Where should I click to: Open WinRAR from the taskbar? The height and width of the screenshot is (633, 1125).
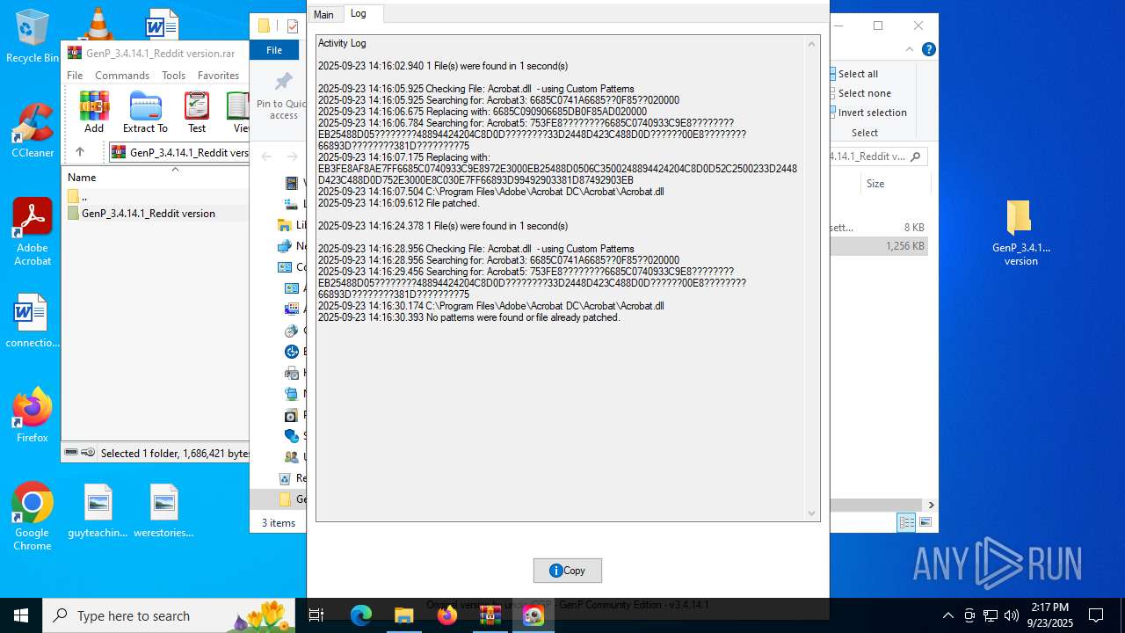(490, 615)
